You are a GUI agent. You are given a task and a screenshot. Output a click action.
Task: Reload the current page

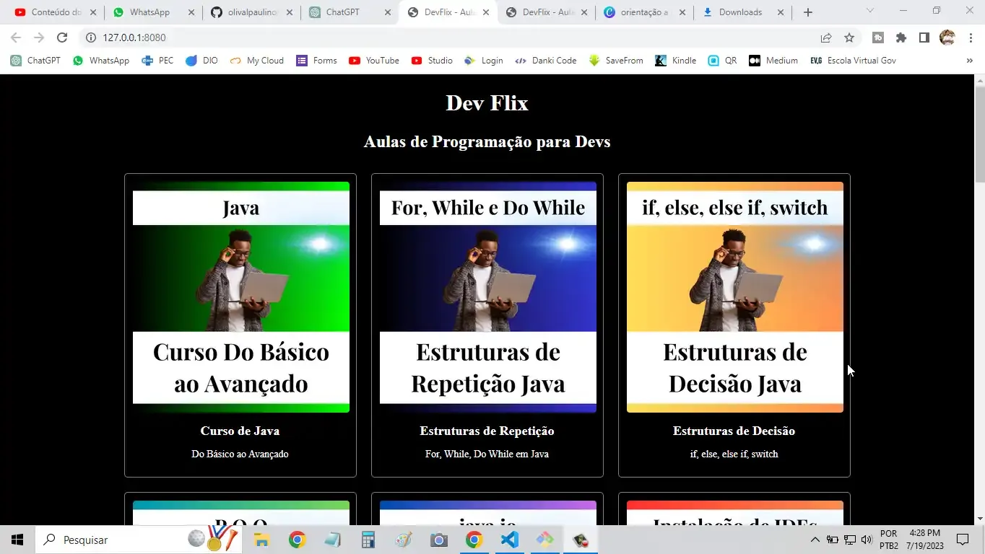click(x=62, y=38)
